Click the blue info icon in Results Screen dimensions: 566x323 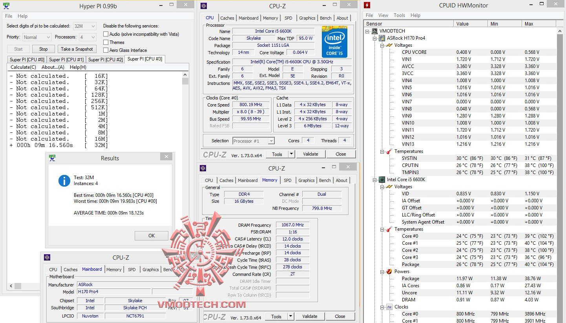coord(64,181)
